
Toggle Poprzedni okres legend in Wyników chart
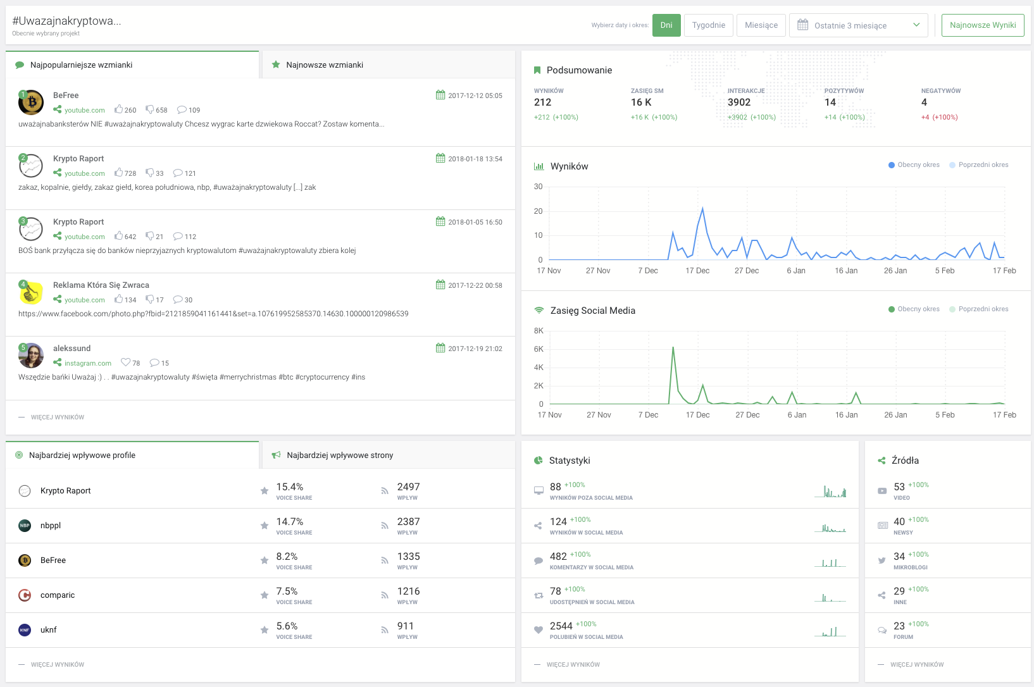pos(983,165)
